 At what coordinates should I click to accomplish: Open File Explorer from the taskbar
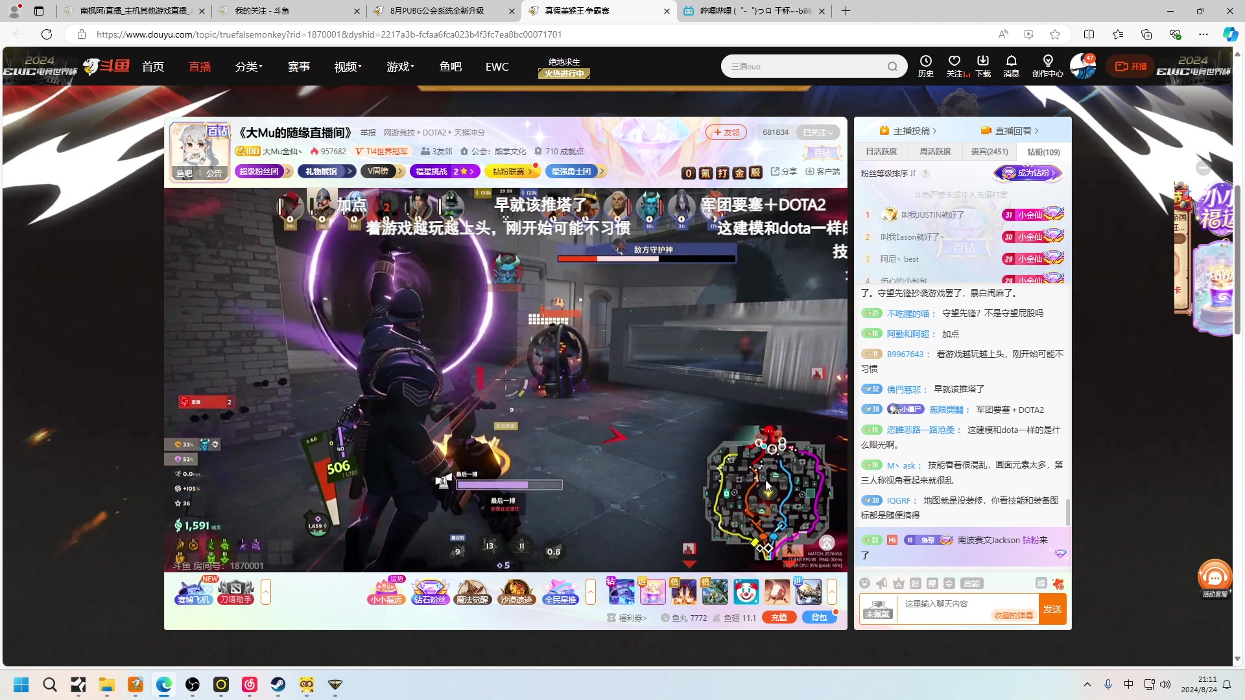pyautogui.click(x=107, y=684)
